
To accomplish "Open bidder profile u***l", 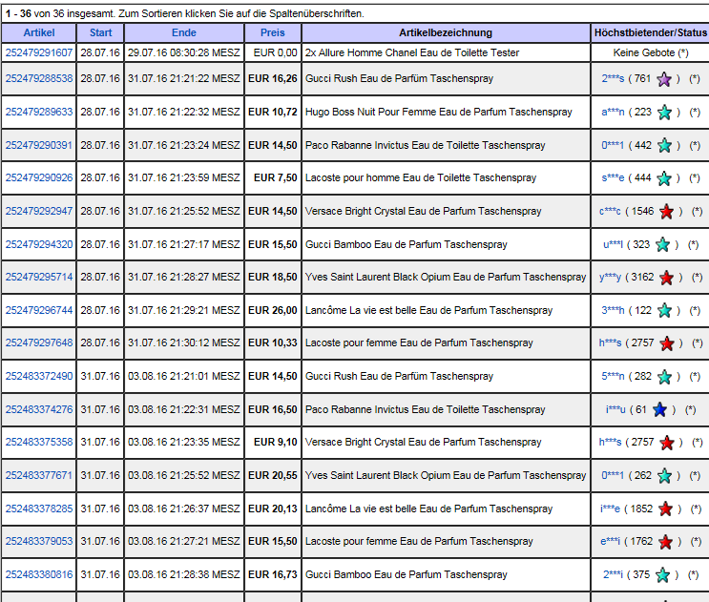I will [x=614, y=244].
